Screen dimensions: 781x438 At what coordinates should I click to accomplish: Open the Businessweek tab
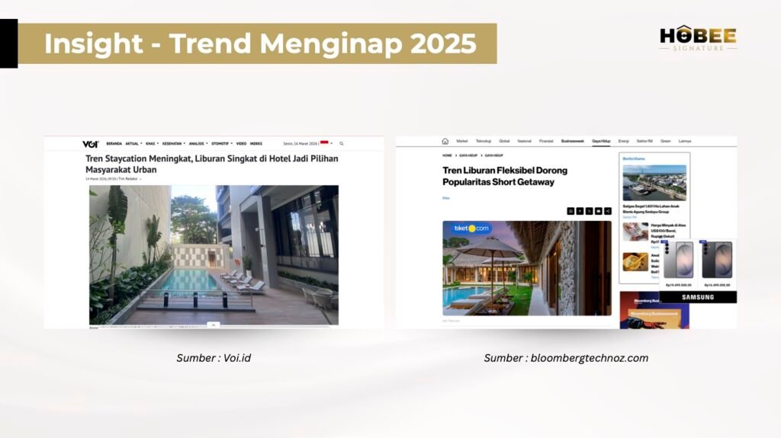point(573,141)
